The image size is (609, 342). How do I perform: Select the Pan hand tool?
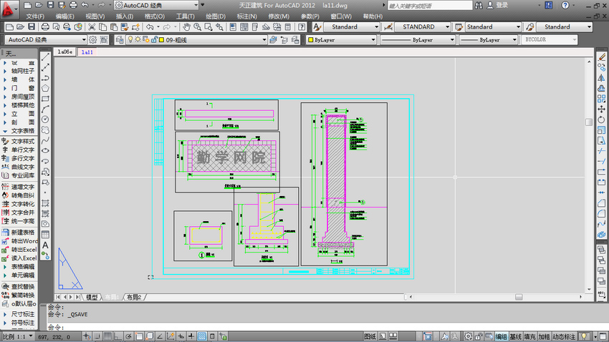pos(187,26)
